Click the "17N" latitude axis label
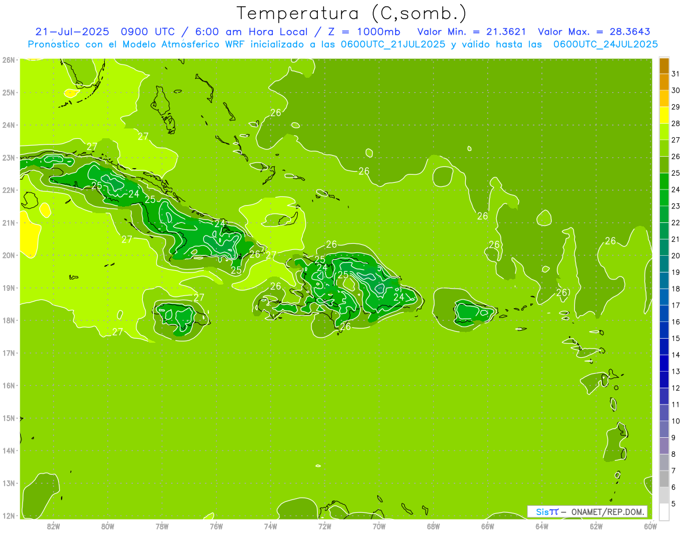This screenshot has width=691, height=534. (8, 353)
